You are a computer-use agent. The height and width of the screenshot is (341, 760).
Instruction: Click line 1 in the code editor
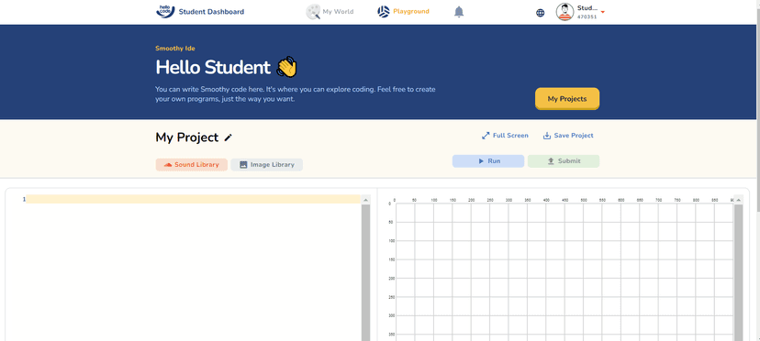point(194,199)
